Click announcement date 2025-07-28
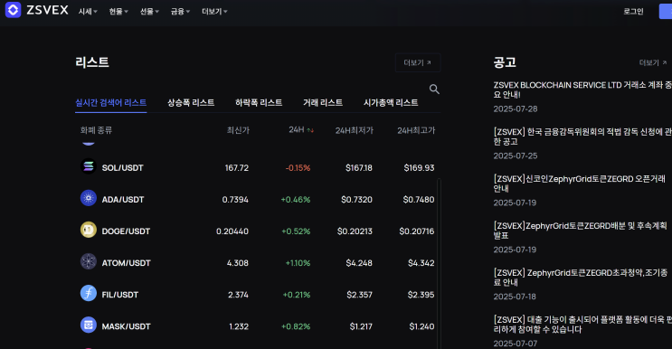The width and height of the screenshot is (672, 349). [516, 108]
